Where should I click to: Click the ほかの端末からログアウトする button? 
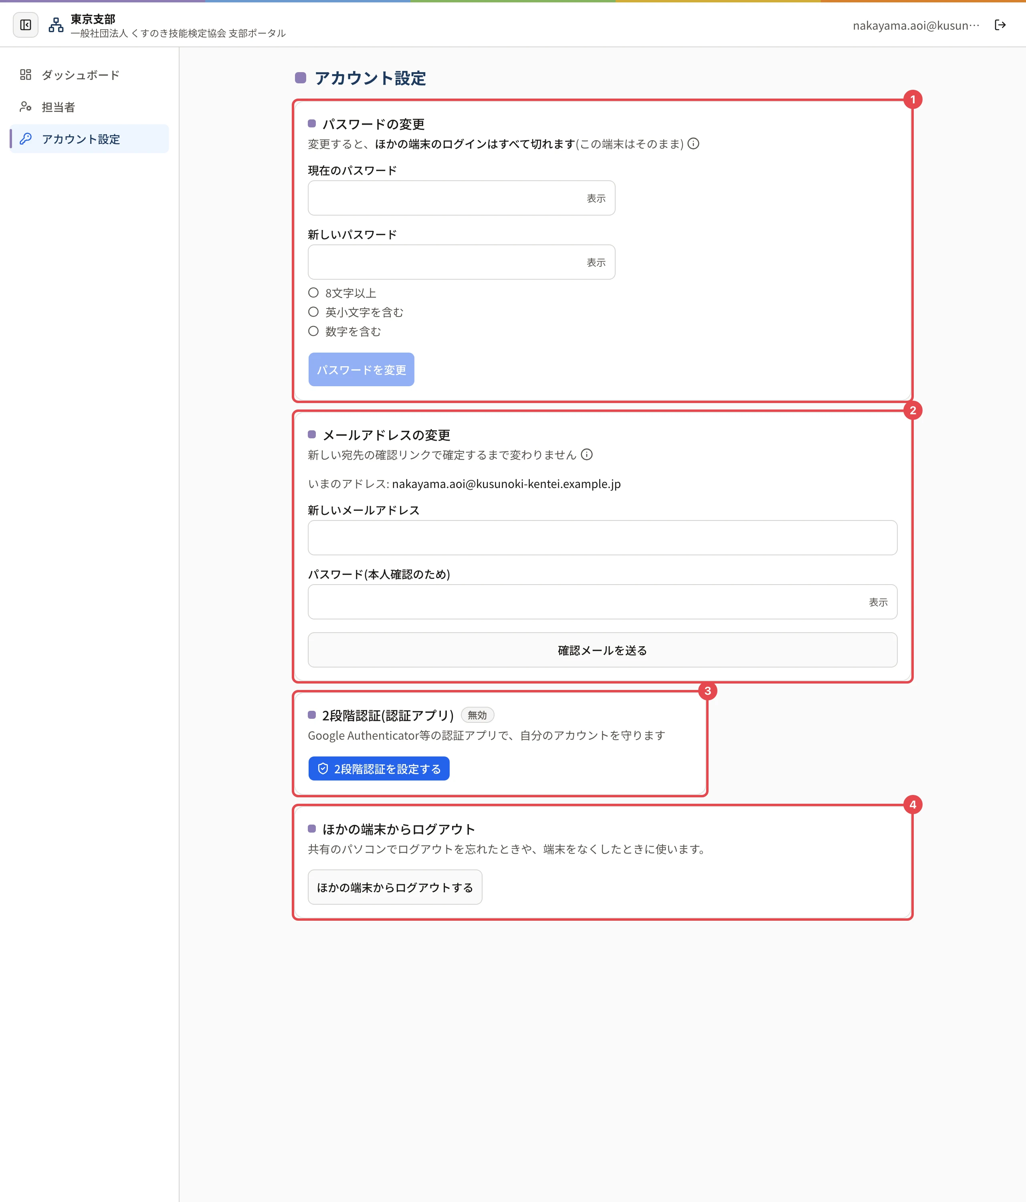(395, 887)
